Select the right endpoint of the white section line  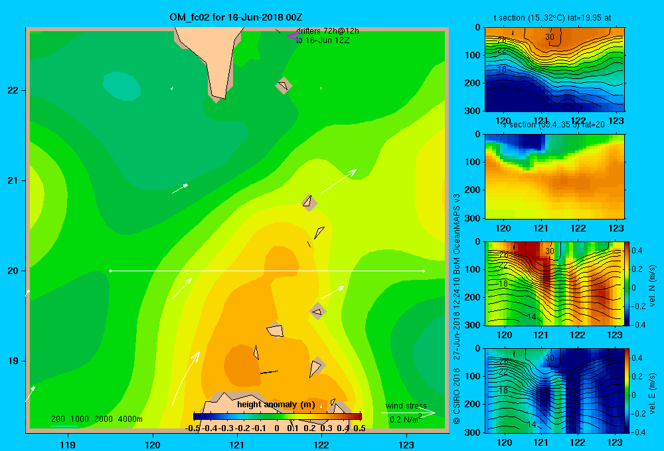[424, 271]
